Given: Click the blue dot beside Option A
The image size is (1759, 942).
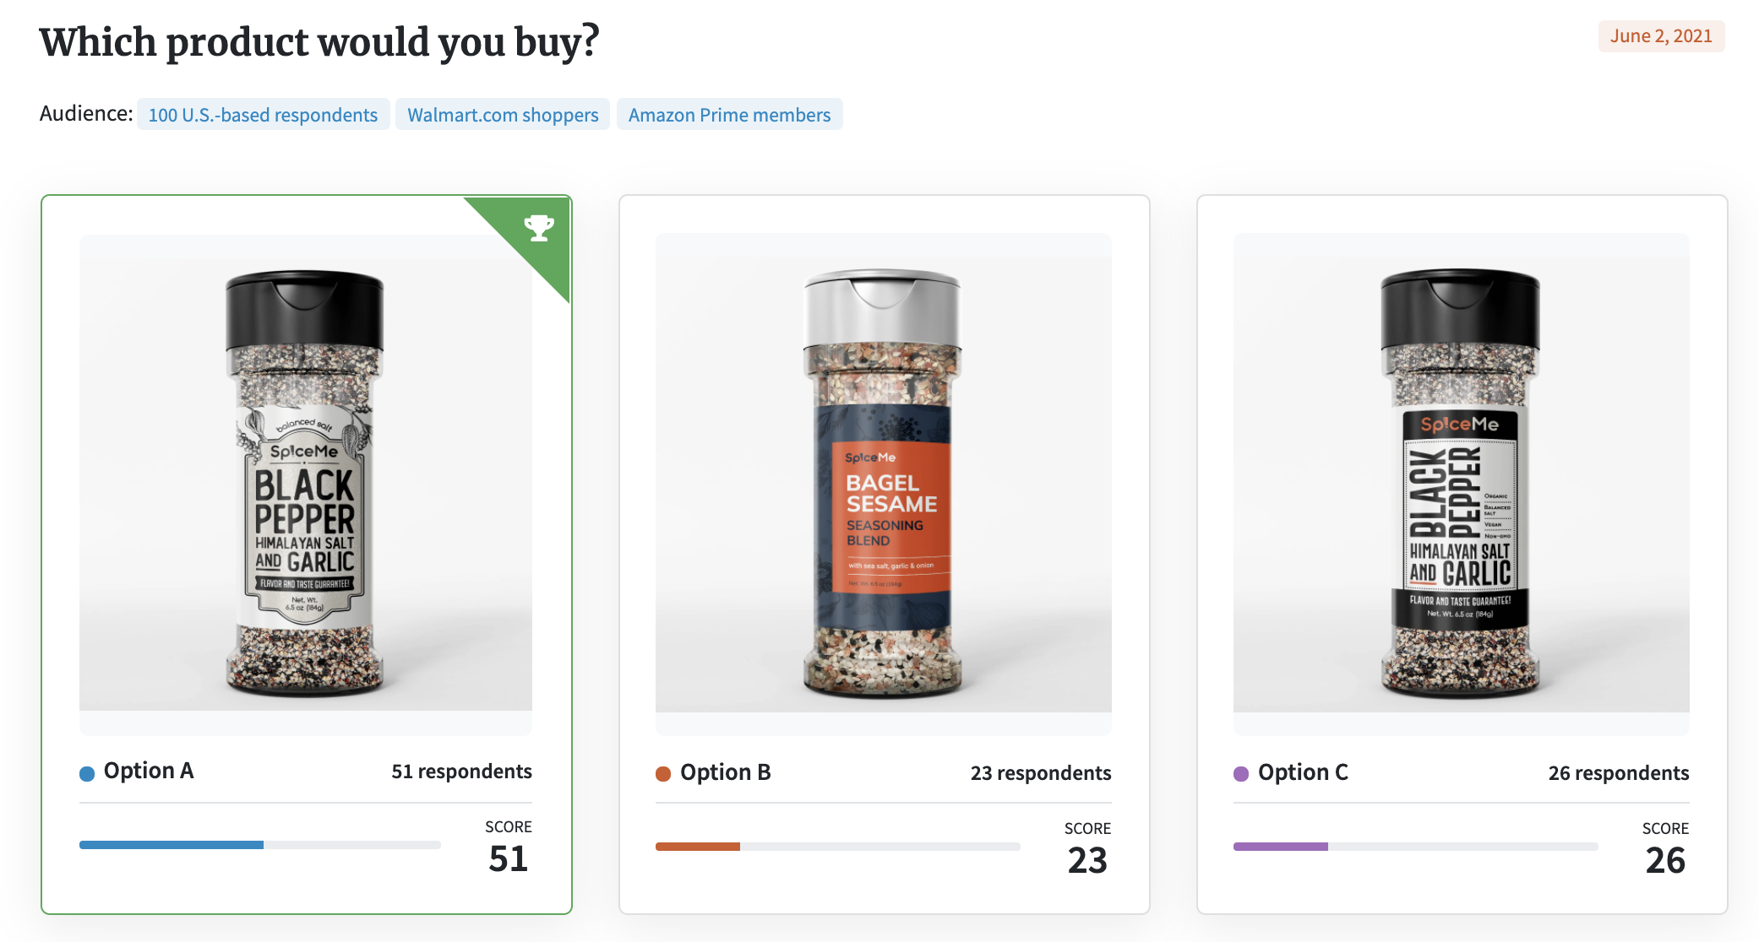Looking at the screenshot, I should point(87,773).
